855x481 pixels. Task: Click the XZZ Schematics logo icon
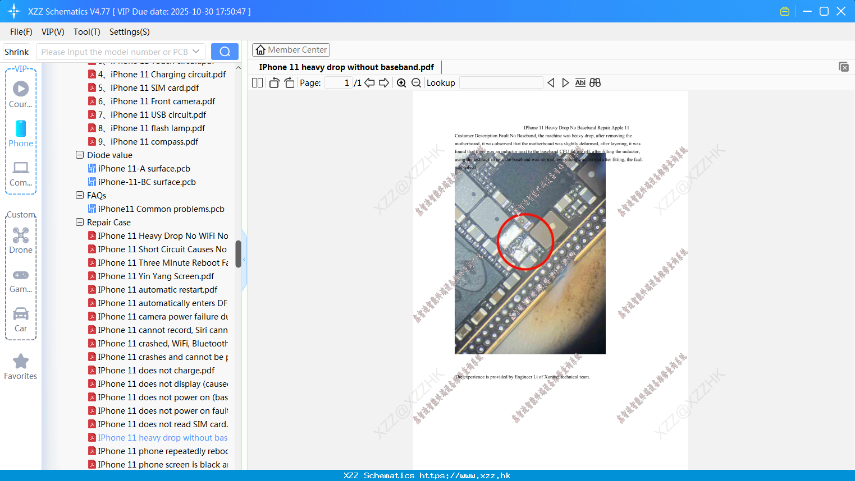(x=14, y=11)
